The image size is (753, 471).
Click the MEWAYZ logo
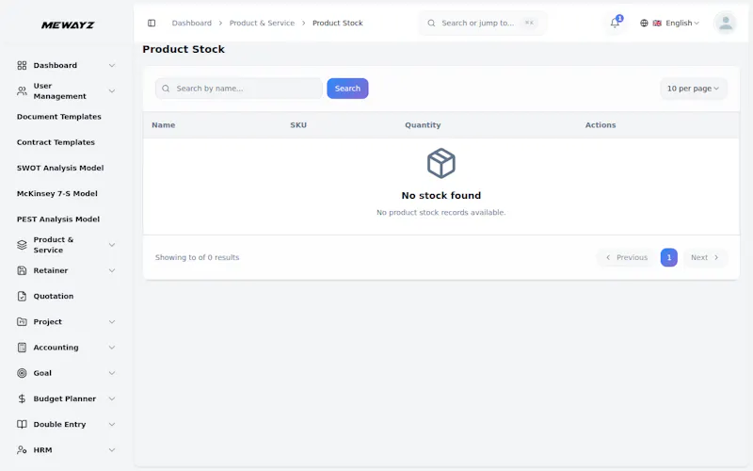68,25
